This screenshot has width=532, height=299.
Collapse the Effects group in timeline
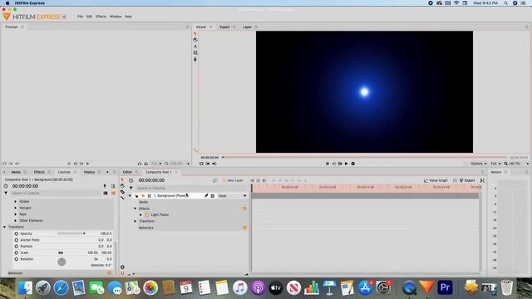(x=135, y=208)
